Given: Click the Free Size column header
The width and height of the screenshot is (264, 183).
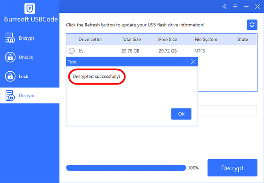Looking at the screenshot, I should click(168, 40).
